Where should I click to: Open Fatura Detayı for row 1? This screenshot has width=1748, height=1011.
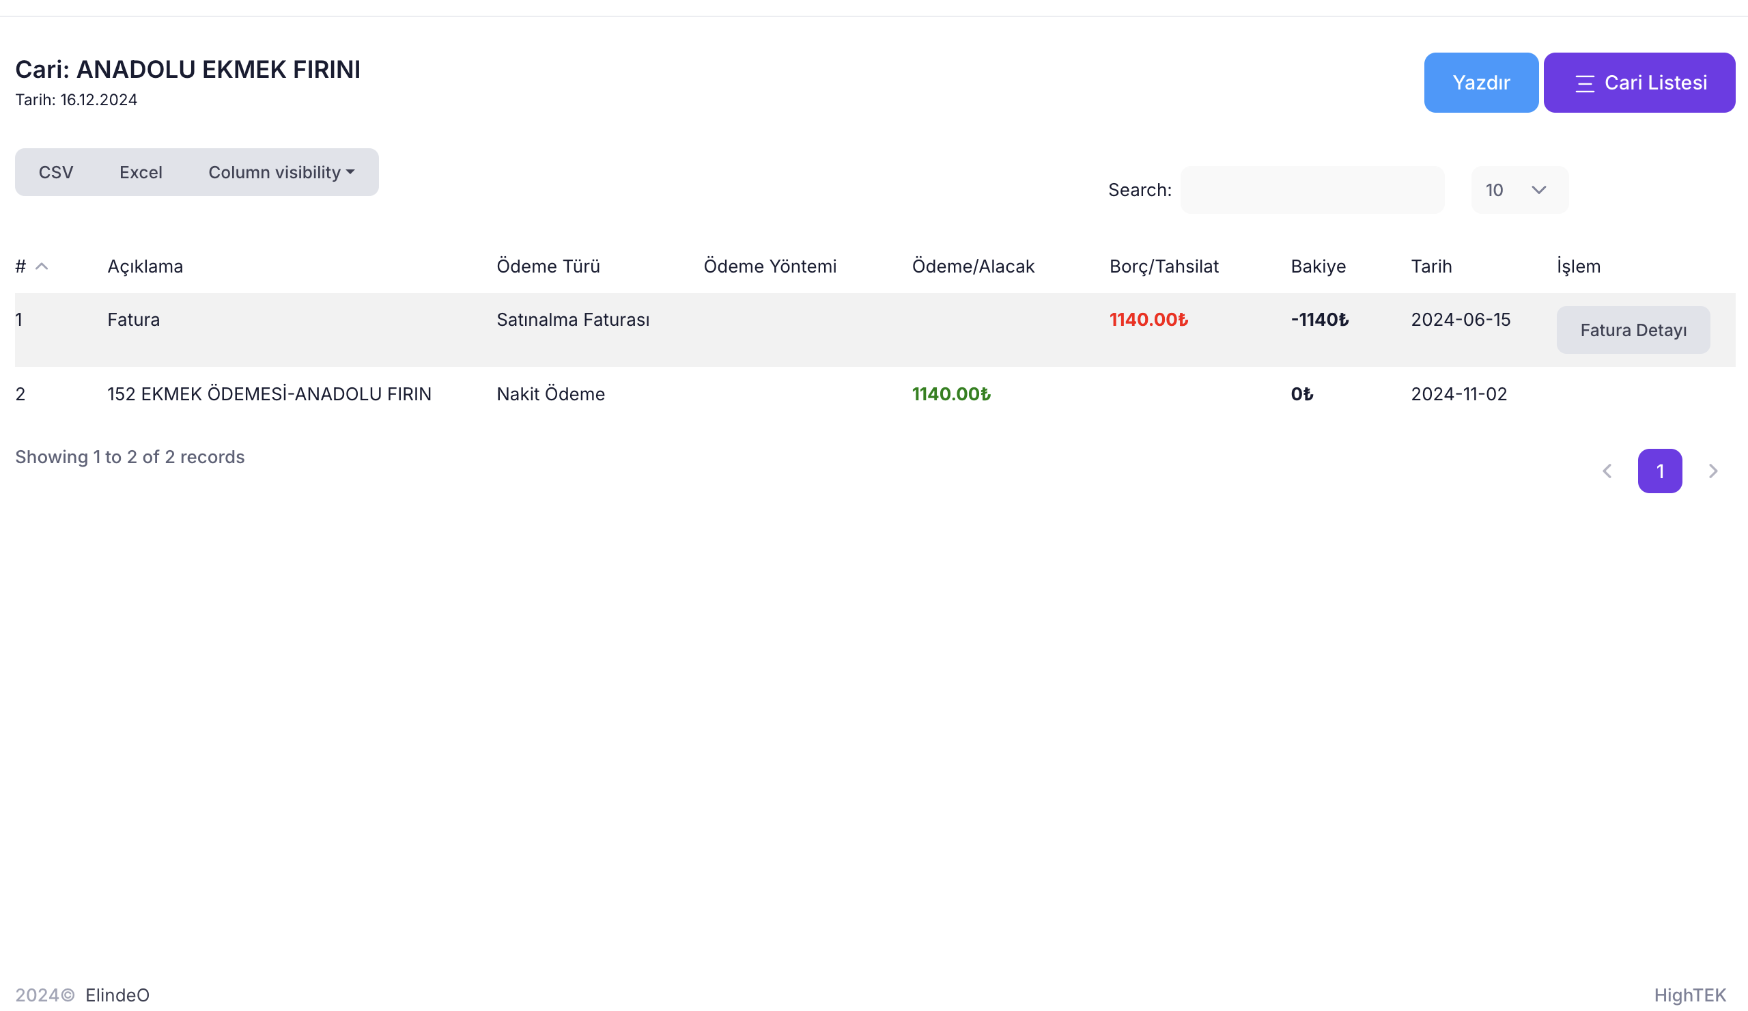pyautogui.click(x=1633, y=331)
